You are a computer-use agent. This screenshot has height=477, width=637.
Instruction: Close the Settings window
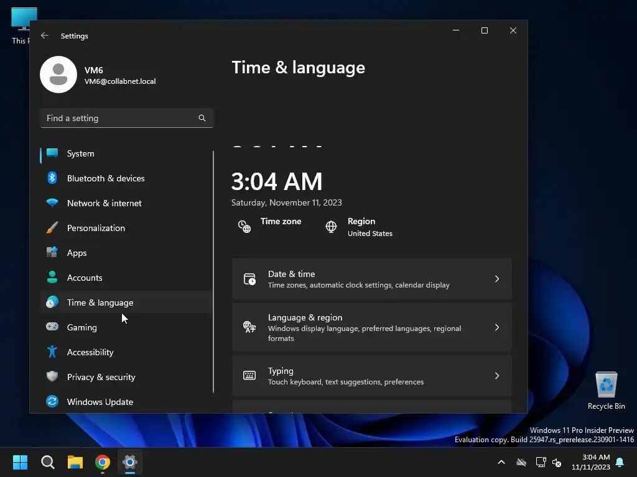(x=513, y=30)
